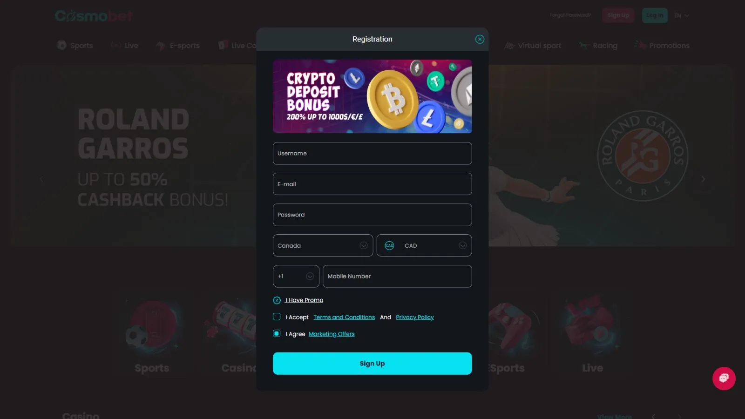The height and width of the screenshot is (419, 745).
Task: Open the Privacy Policy link
Action: click(x=414, y=317)
